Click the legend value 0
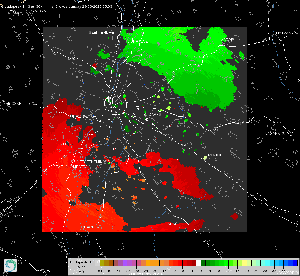 [200, 271]
